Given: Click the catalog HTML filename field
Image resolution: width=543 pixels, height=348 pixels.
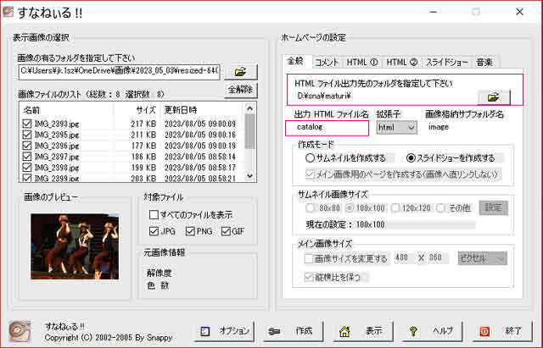Looking at the screenshot, I should click(x=327, y=128).
